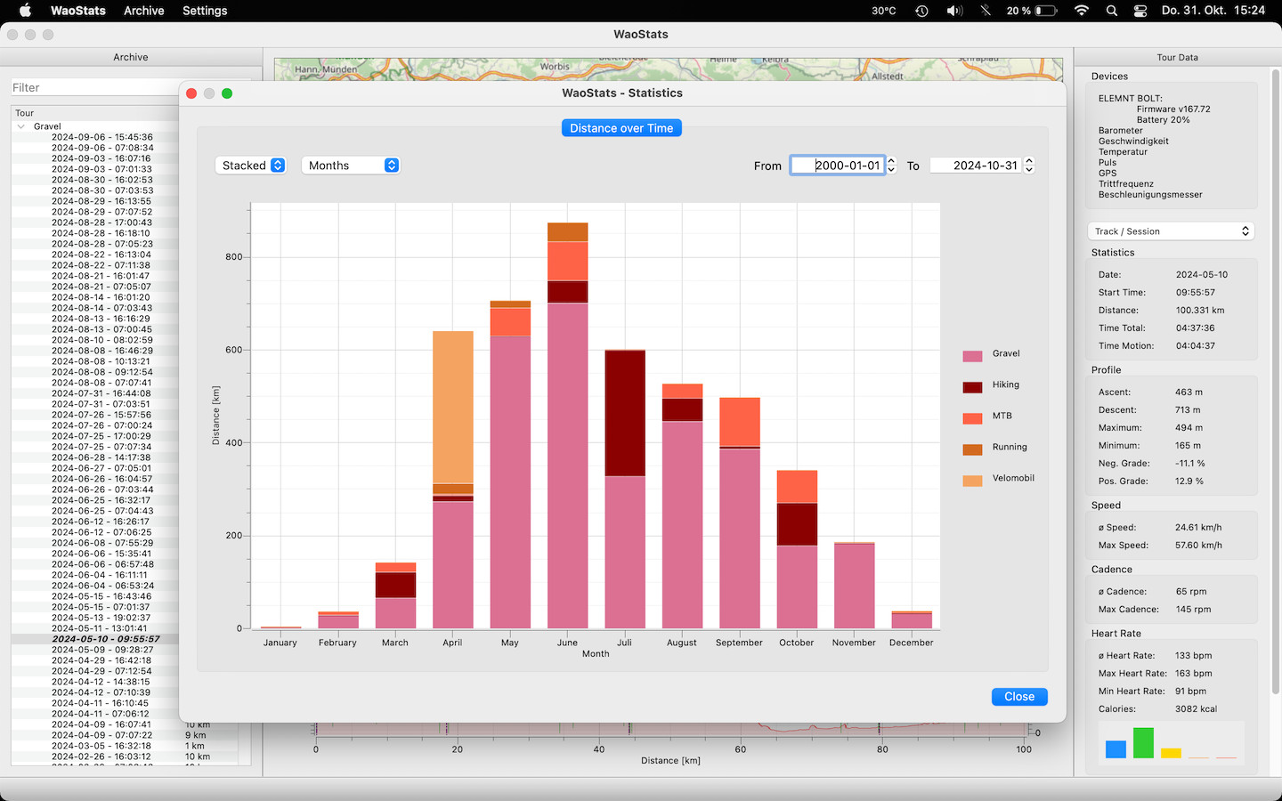The height and width of the screenshot is (801, 1282).
Task: Click the Time Total value 04:37:36
Action: 1195,328
